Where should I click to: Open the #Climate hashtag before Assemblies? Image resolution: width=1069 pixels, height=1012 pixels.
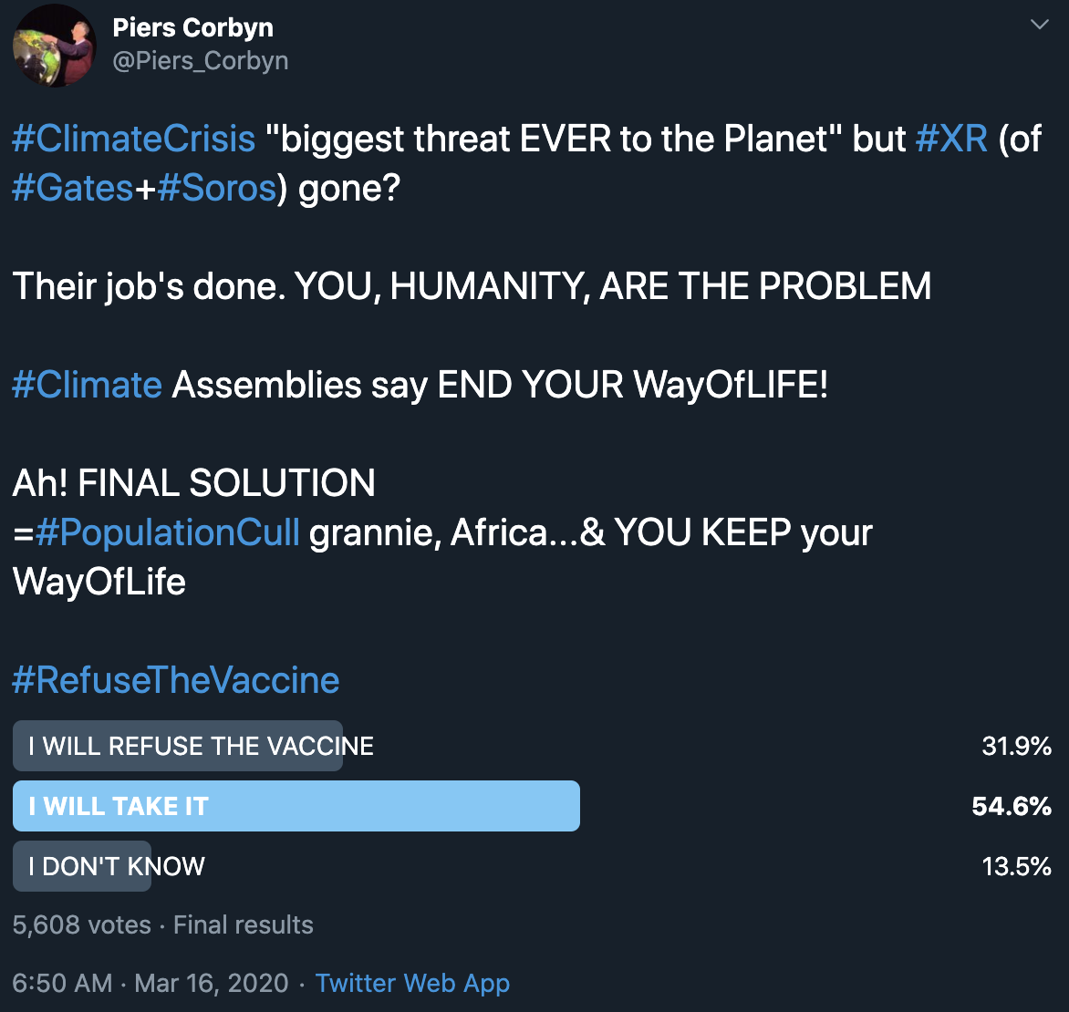88,385
